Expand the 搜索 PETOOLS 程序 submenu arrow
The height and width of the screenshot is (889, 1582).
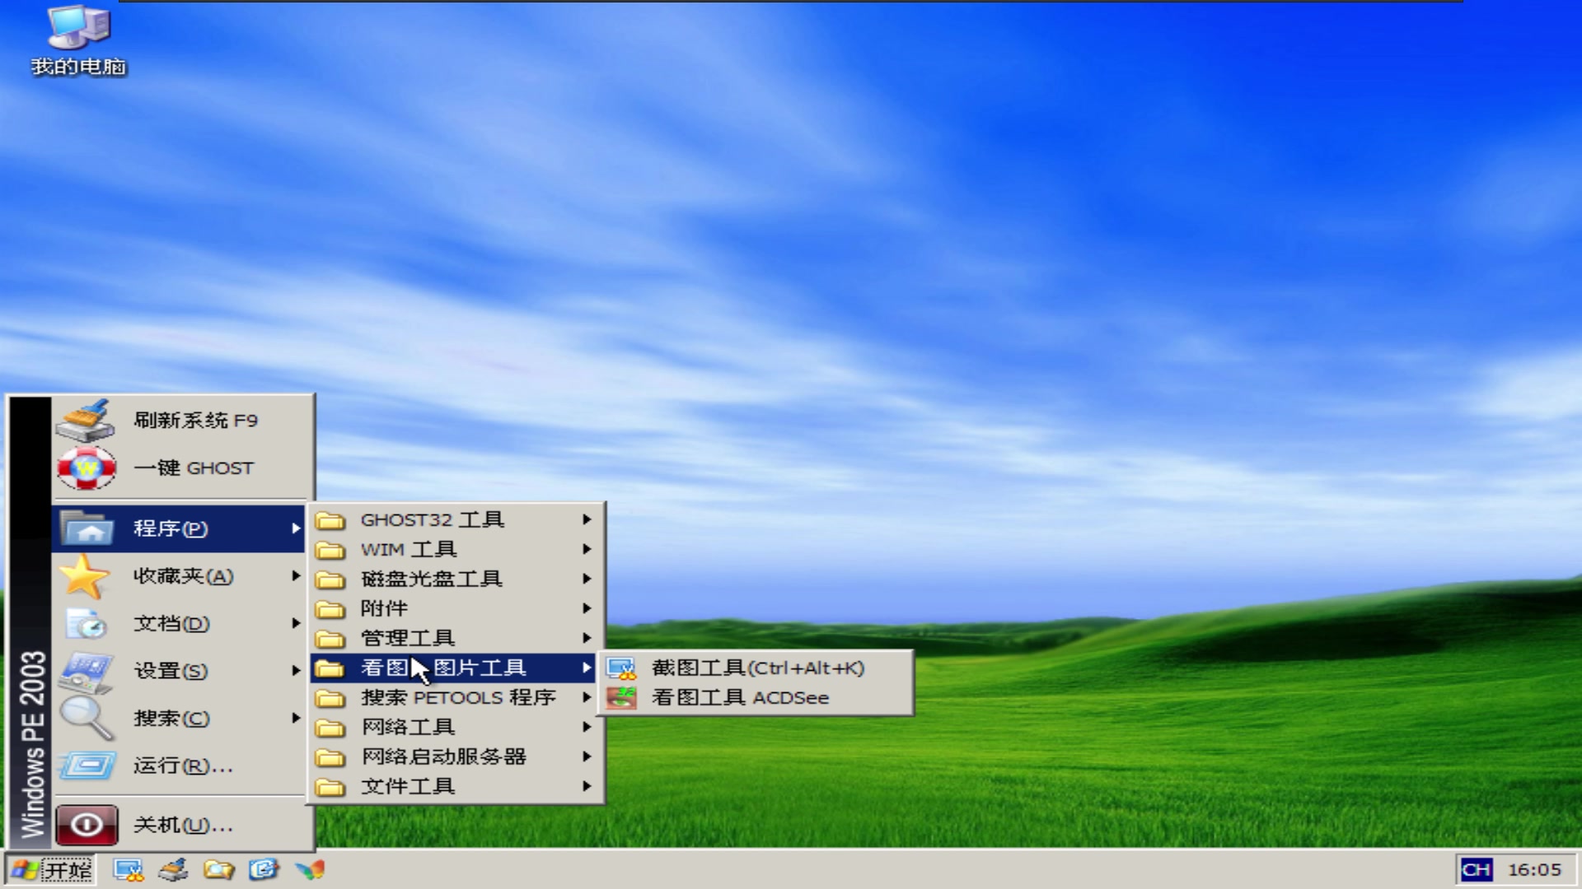(x=587, y=698)
